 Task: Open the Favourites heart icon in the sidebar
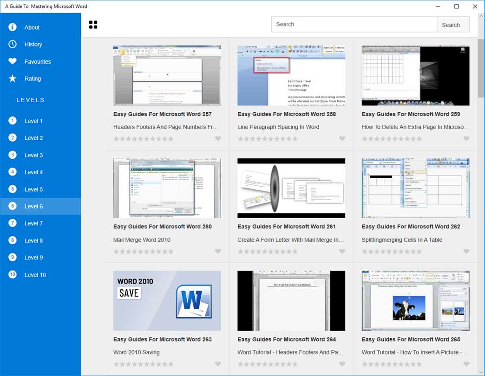13,61
